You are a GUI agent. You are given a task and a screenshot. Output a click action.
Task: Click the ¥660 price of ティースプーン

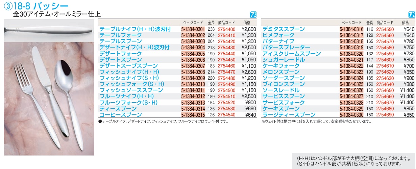coord(250,108)
